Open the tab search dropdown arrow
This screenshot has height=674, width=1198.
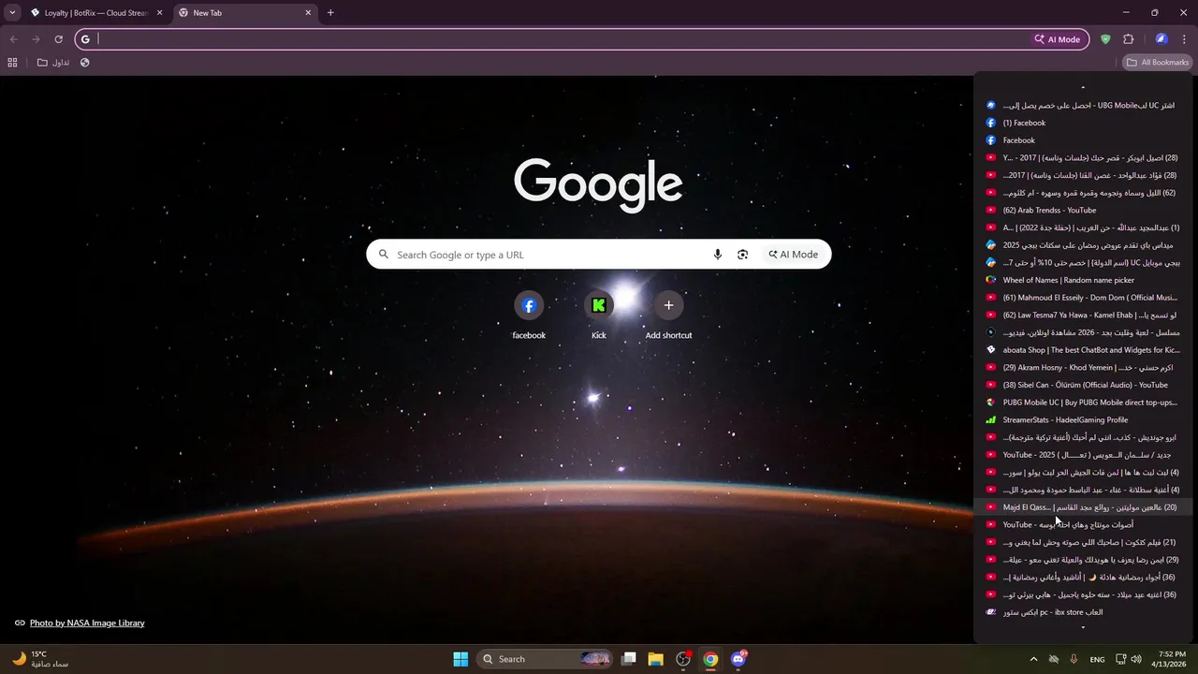tap(12, 13)
